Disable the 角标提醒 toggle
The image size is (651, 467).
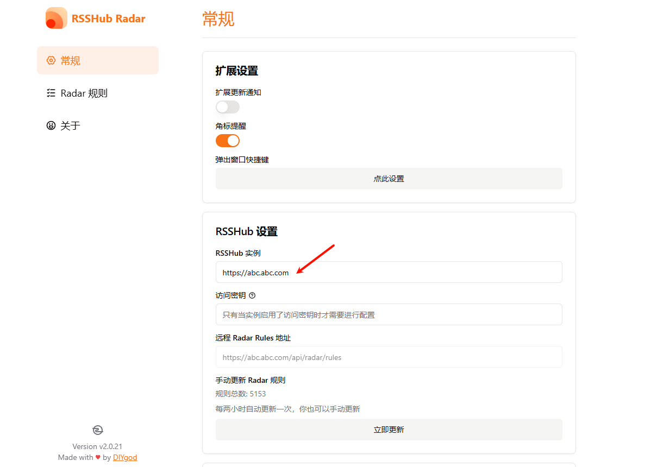[227, 140]
